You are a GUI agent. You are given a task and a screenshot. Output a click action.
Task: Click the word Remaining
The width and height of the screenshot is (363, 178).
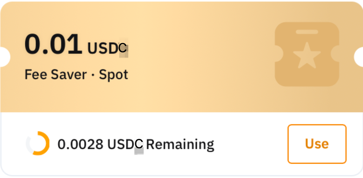pos(180,144)
